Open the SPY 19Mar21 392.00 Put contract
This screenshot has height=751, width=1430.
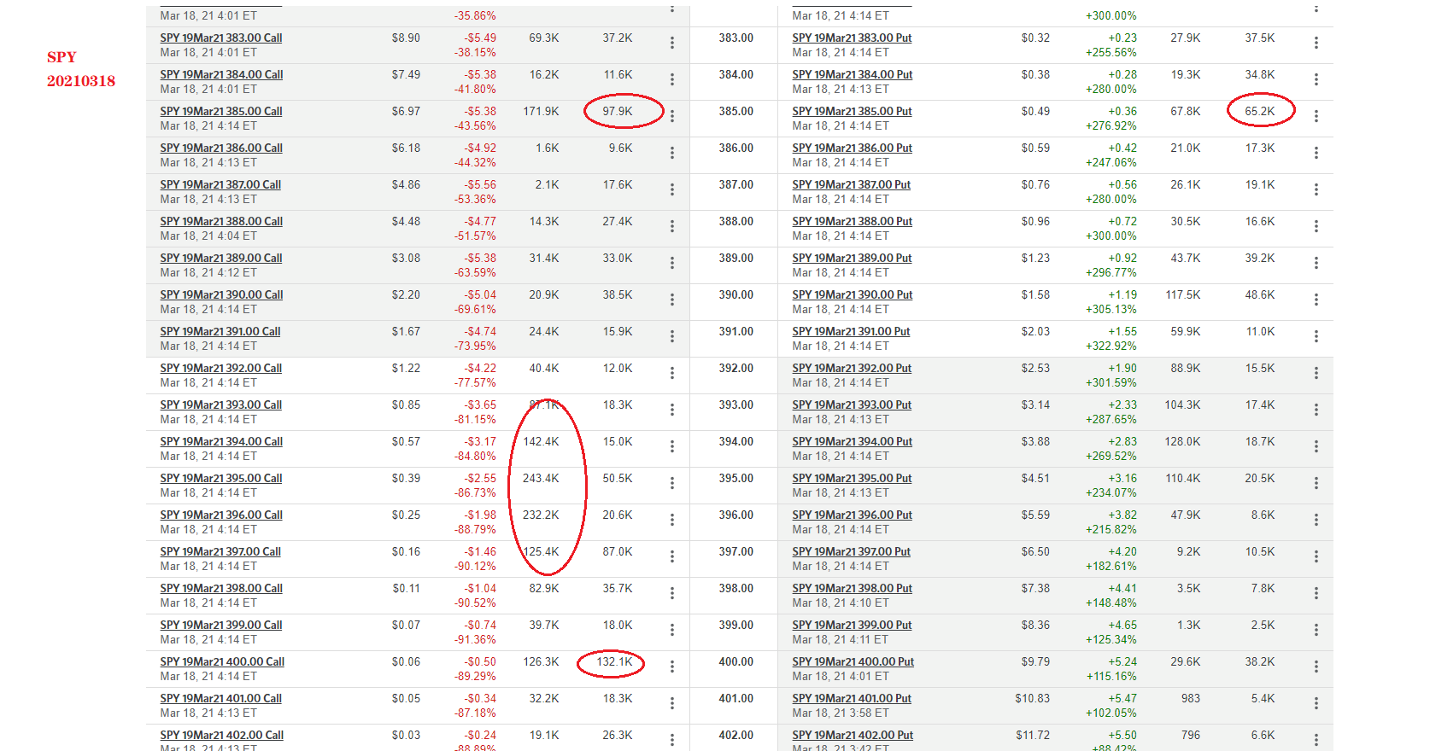pos(852,369)
